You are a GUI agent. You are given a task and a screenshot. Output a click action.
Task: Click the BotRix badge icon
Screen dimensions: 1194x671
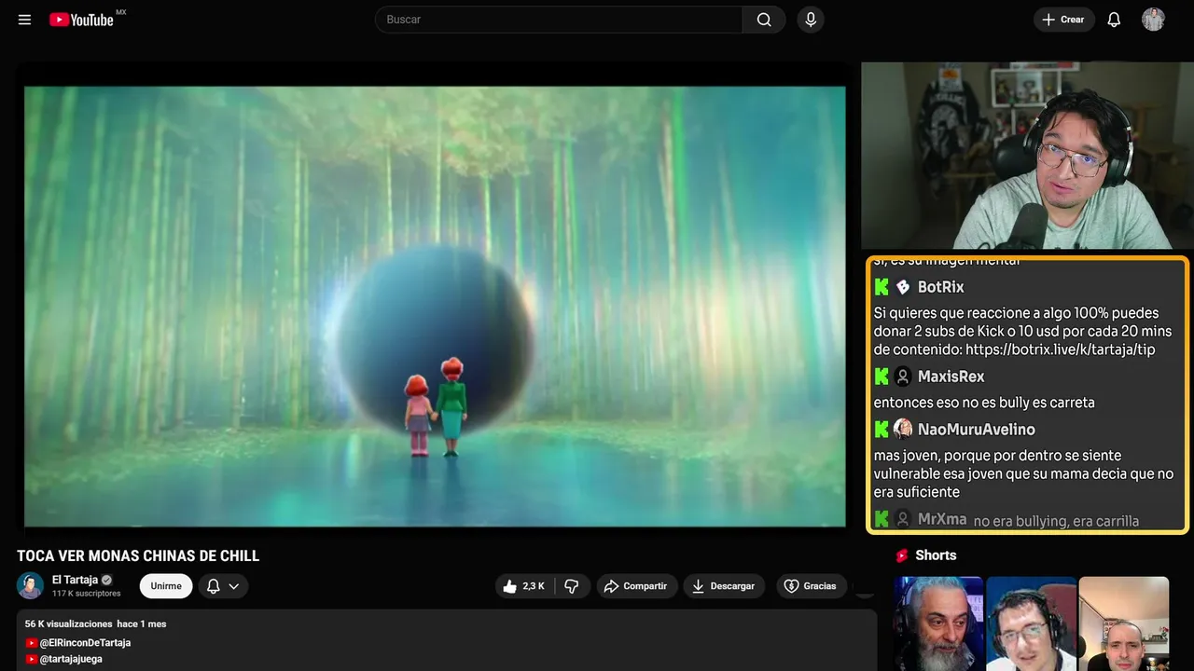903,287
